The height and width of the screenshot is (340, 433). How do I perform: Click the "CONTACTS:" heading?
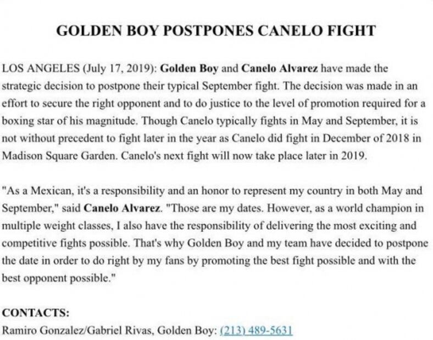(x=36, y=314)
